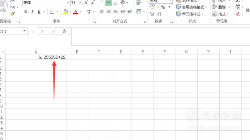Open clipboard group dialog launcher
This screenshot has height=140, width=250.
tap(19, 22)
